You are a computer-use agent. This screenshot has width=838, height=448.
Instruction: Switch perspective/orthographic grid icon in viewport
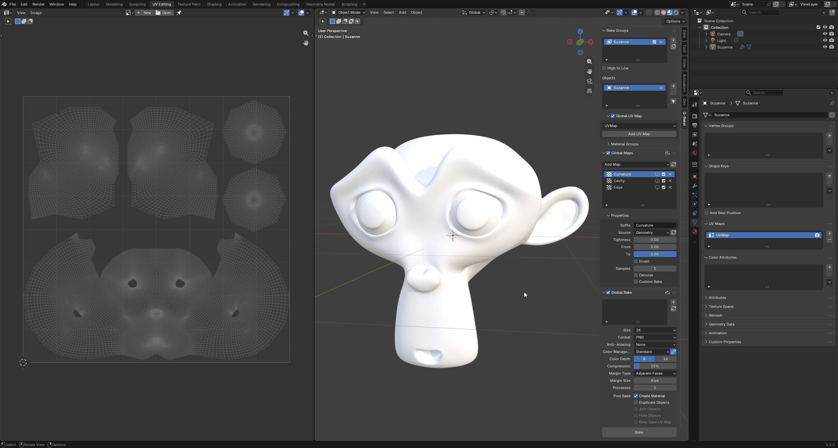tap(589, 91)
